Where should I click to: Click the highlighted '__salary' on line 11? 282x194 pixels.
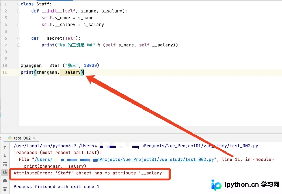(x=70, y=72)
